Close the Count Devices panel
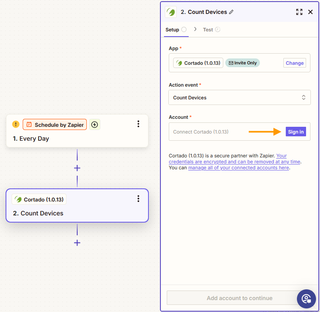Image resolution: width=320 pixels, height=312 pixels. [x=310, y=12]
